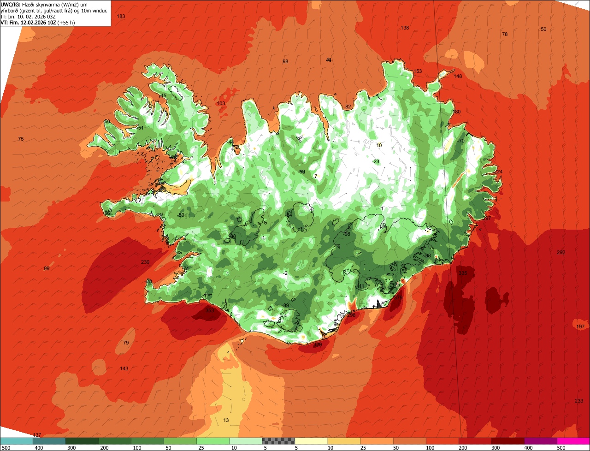The width and height of the screenshot is (590, 451).
Task: Pick legend swatch between -25 and -10
Action: tap(213, 441)
